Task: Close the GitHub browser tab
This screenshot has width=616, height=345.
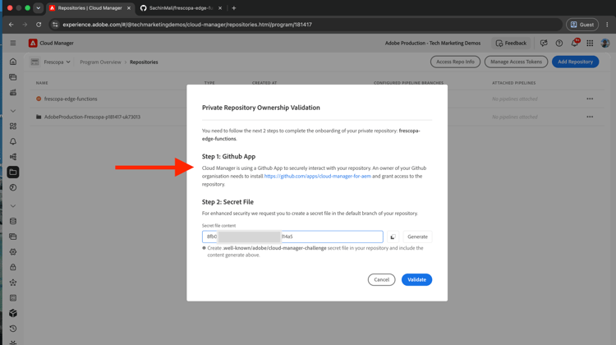Action: tap(220, 8)
